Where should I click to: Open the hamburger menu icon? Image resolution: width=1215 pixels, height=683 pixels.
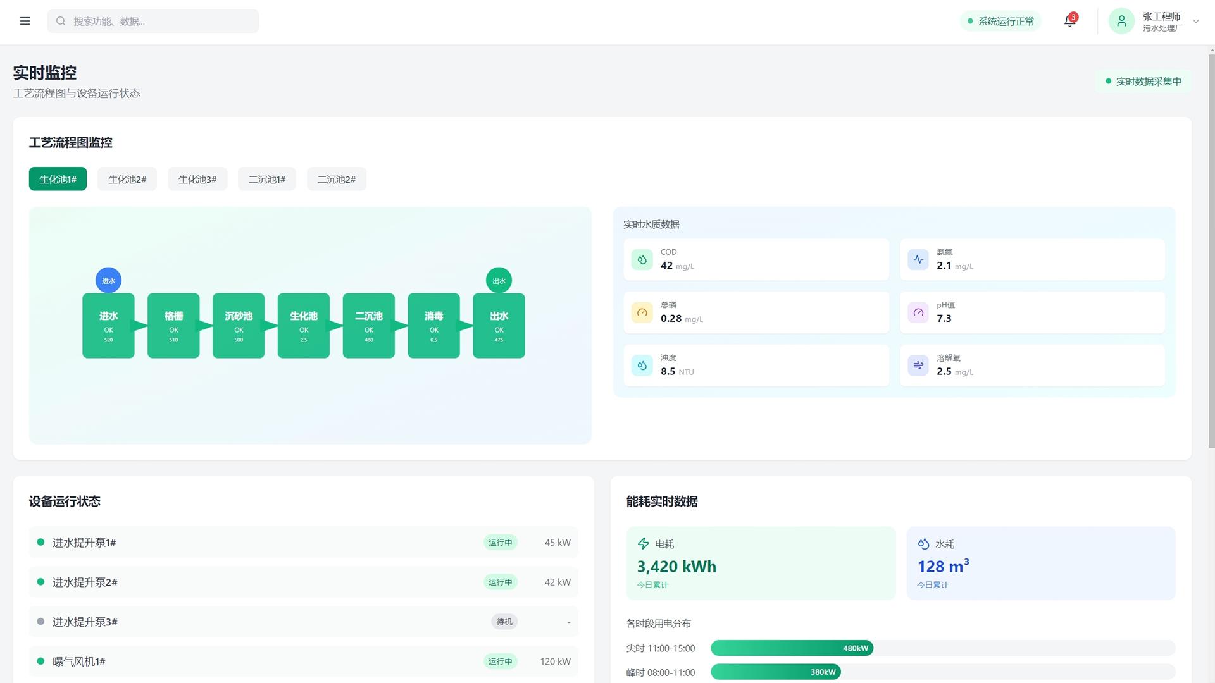pyautogui.click(x=25, y=21)
